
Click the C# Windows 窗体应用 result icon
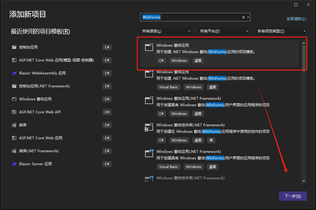click(x=149, y=47)
